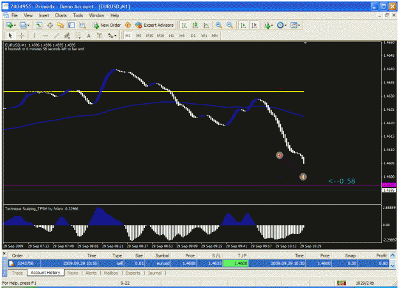Click the New Order button
The image size is (399, 288).
107,25
